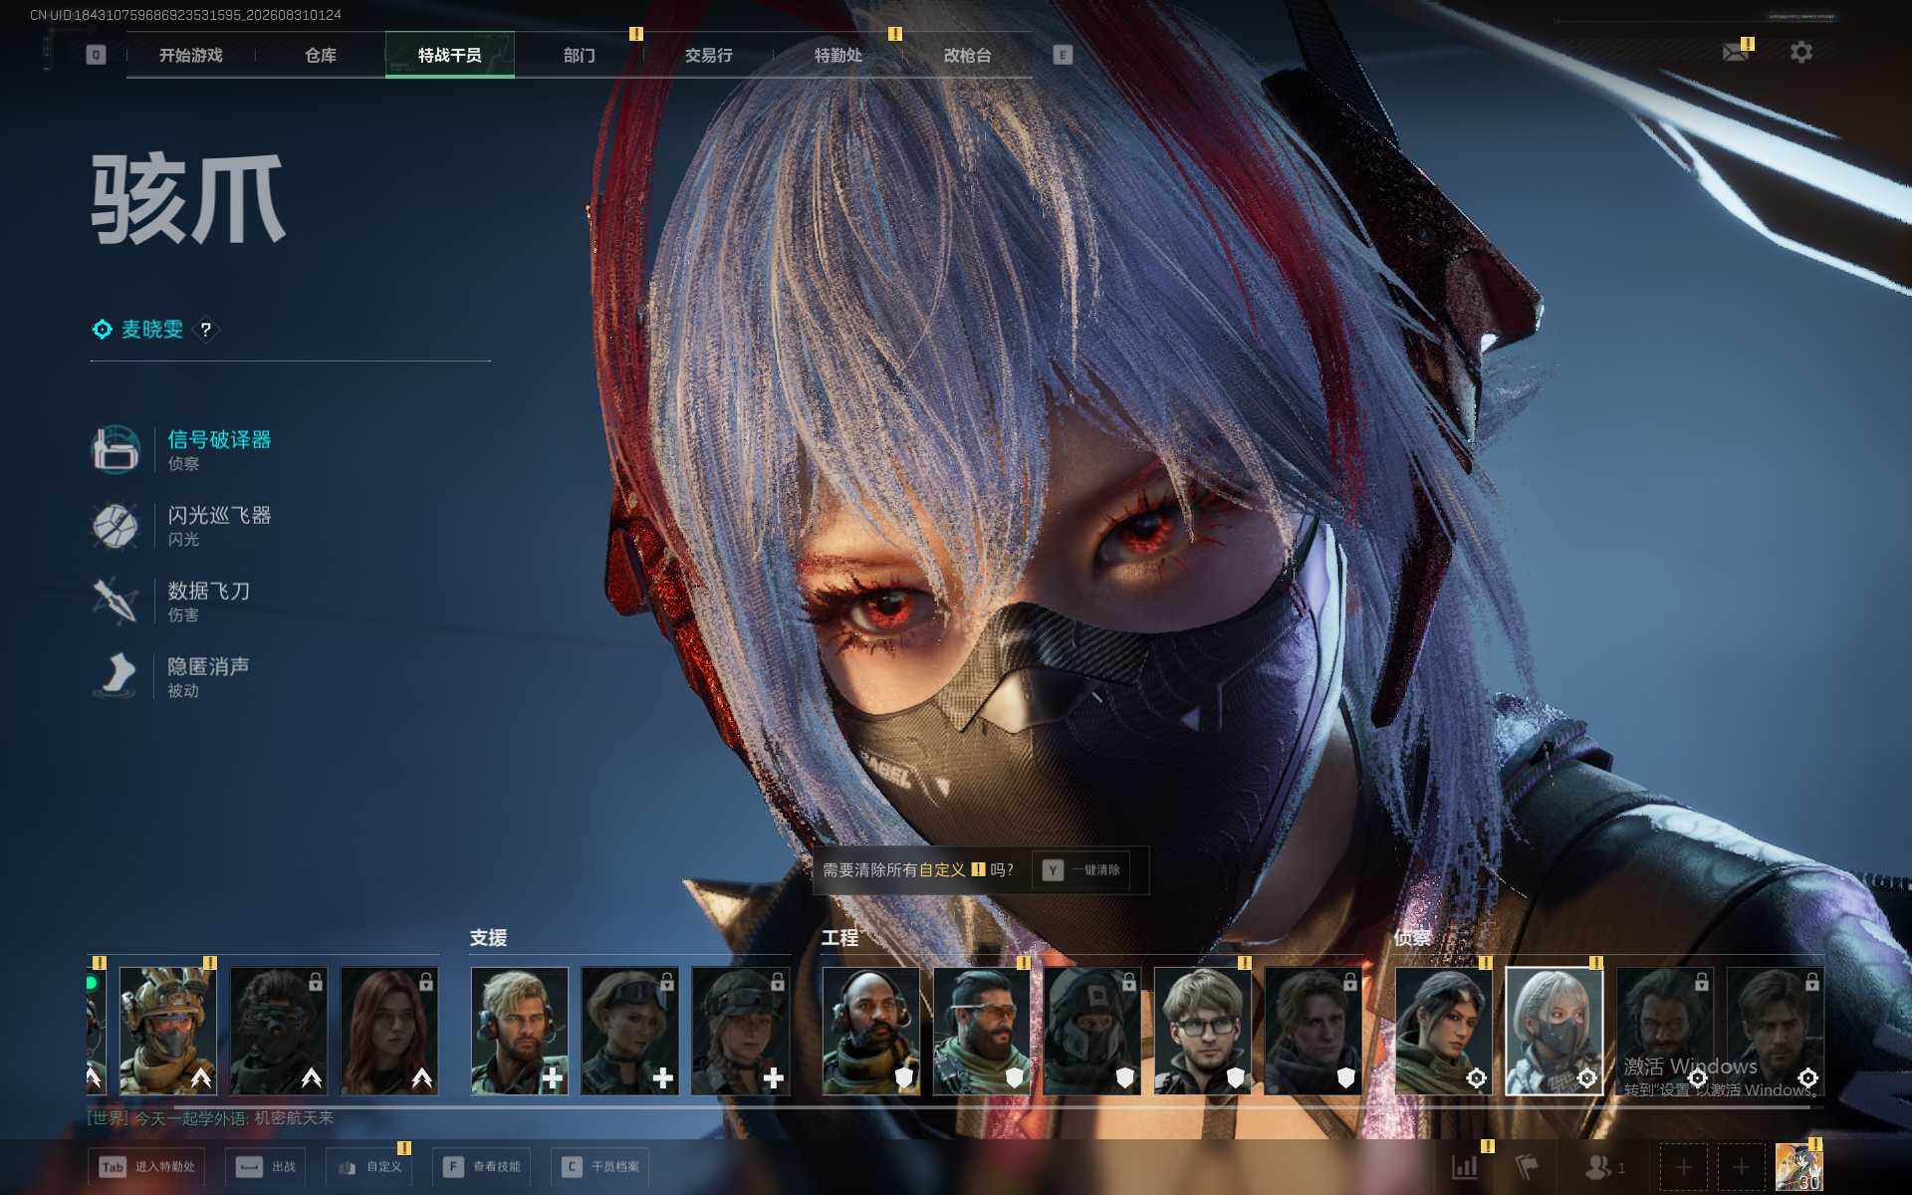Screen dimensions: 1912x1195
Task: Select the bald bearded engineer with headset
Action: click(871, 1031)
